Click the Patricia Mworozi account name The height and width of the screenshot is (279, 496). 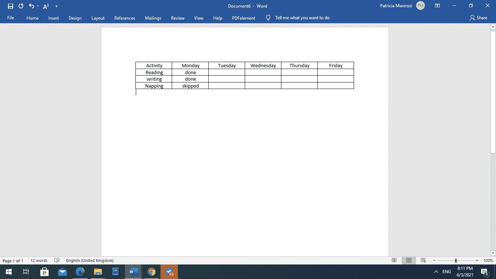(397, 6)
